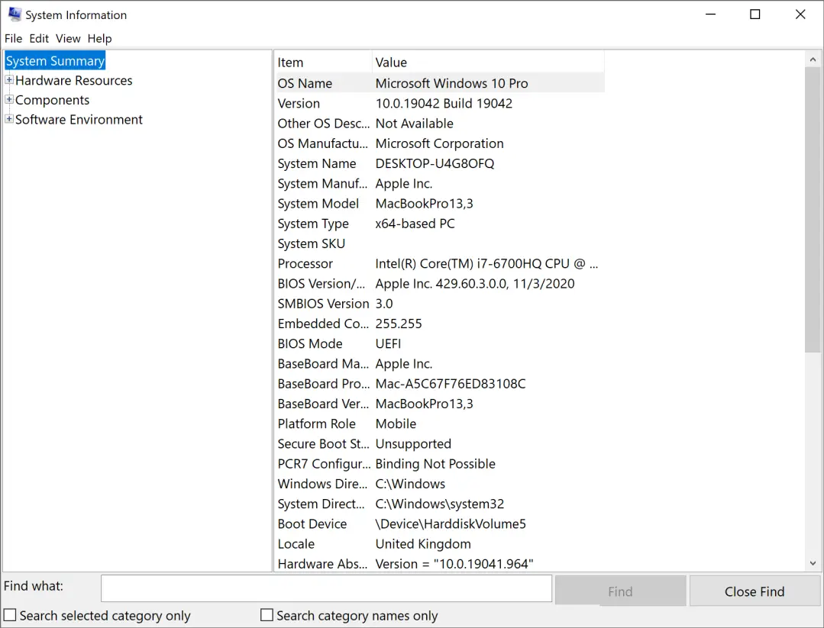The image size is (824, 628).
Task: Select the Software Environment category
Action: point(79,119)
